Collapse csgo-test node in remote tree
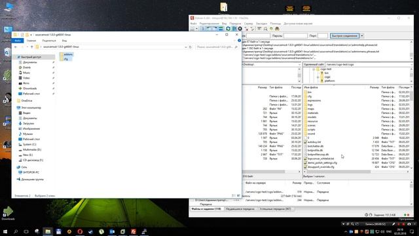The height and width of the screenshot is (236, 419). pos(314,69)
